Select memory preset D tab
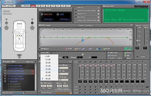Viewport: 151px width, 96px height. tap(48, 6)
